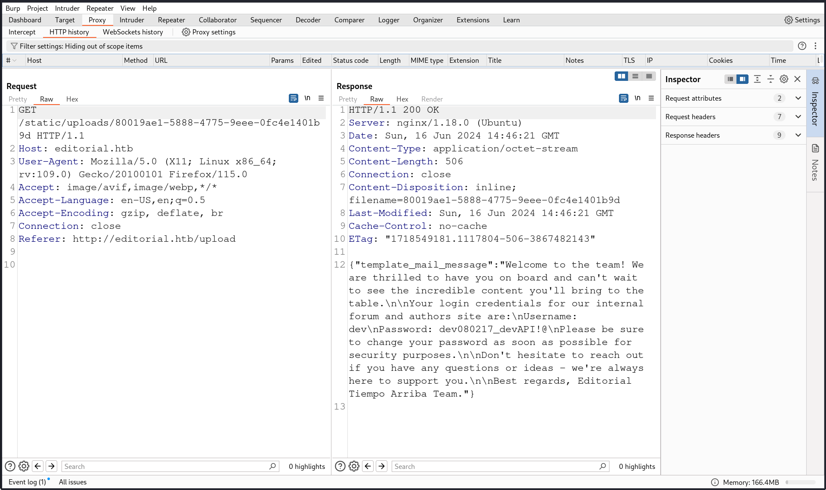The image size is (826, 490).
Task: Go to previous match in Response search
Action: click(368, 466)
